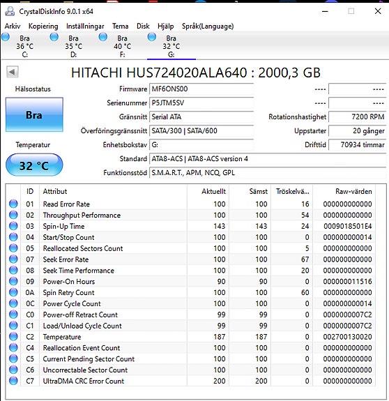This screenshot has height=401, width=389.
Task: Select the UltraDMA CRC Error Count name
Action: (84, 381)
